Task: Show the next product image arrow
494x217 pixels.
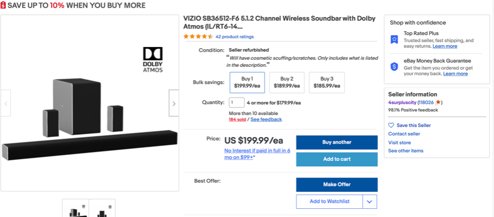Action: [174, 103]
